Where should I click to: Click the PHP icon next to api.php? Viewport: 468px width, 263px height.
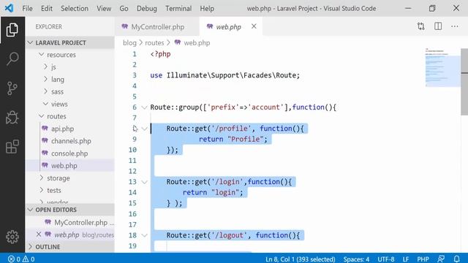click(x=45, y=129)
